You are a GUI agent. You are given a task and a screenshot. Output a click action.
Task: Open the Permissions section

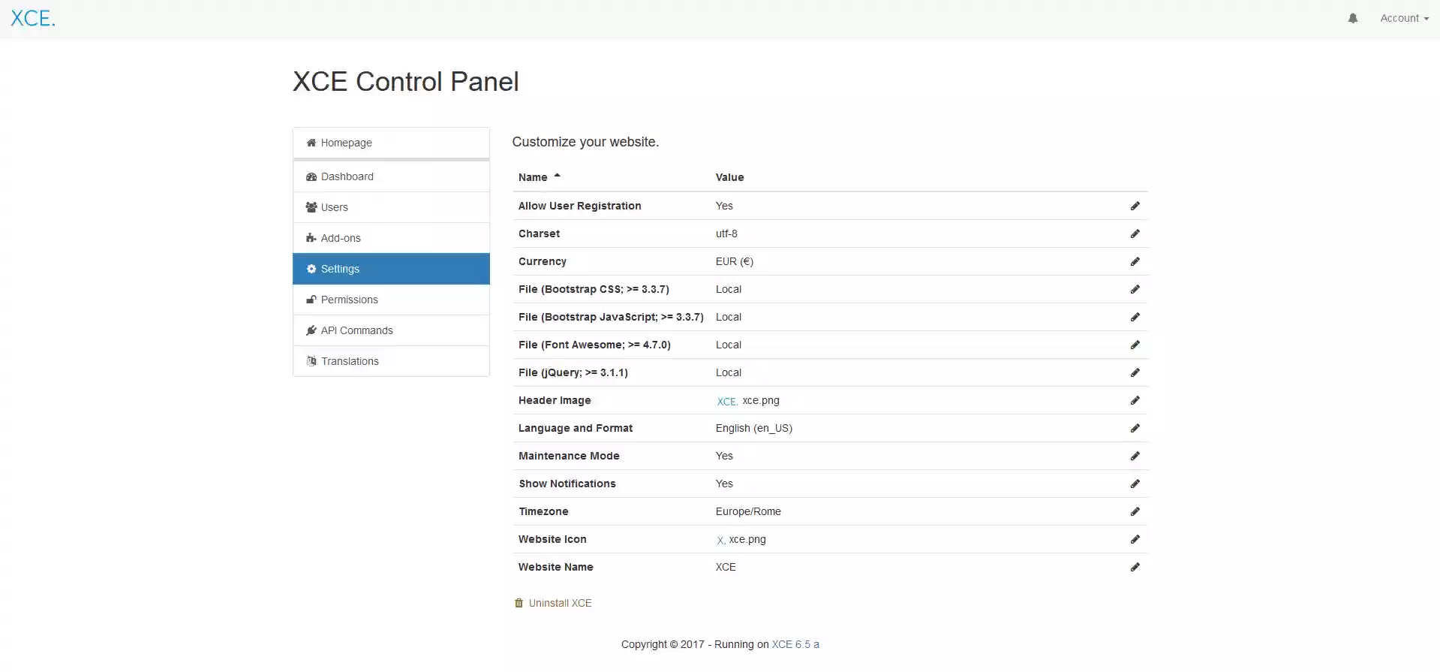tap(391, 300)
